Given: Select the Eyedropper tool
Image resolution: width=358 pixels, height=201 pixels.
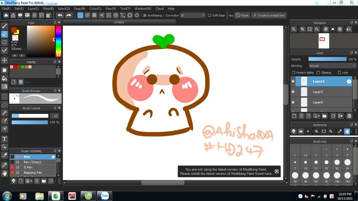Looking at the screenshot, I should [x=4, y=165].
